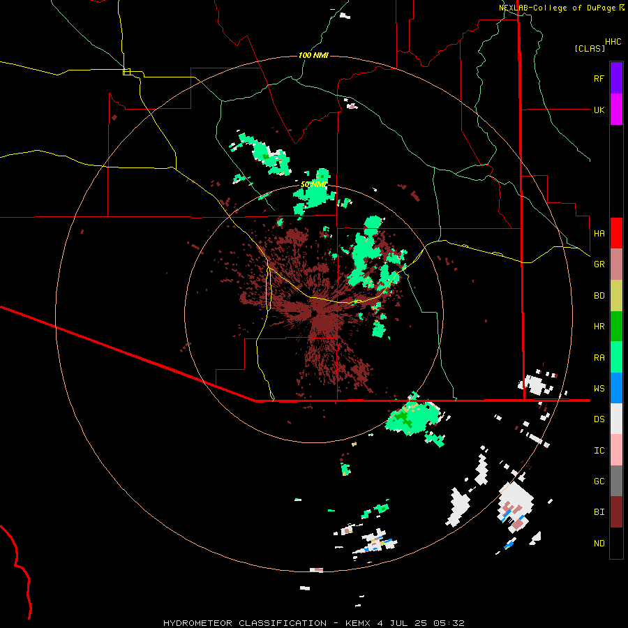Click the white DS legend swatch
This screenshot has height=628, width=628.
pyautogui.click(x=616, y=419)
